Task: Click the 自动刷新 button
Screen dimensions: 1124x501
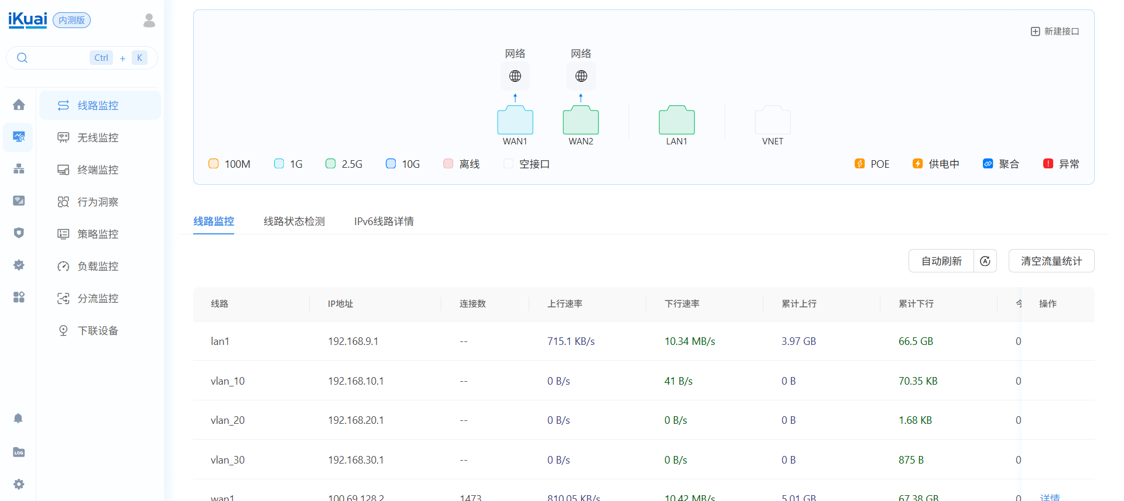Action: (941, 261)
